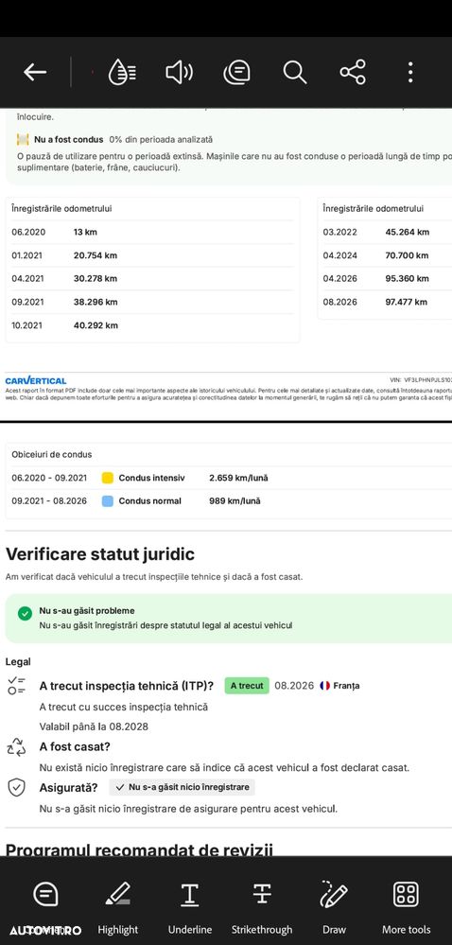Select the '20.754 km' odometer reading
This screenshot has width=452, height=945.
click(x=96, y=255)
